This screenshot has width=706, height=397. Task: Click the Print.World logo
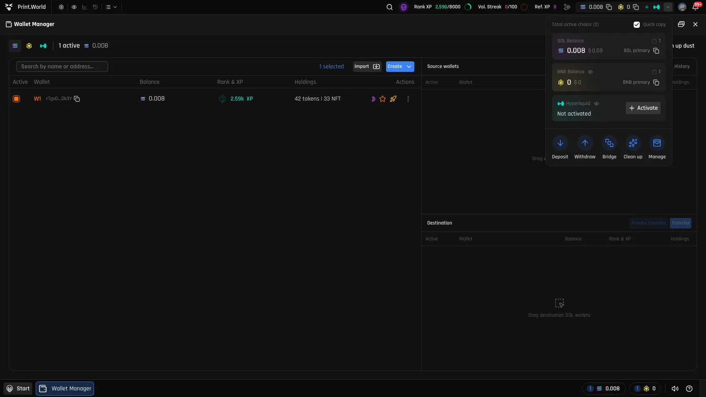point(26,7)
